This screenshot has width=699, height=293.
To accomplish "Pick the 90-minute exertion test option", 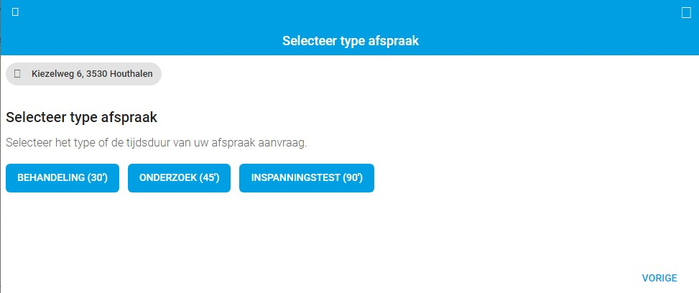I will [x=307, y=178].
